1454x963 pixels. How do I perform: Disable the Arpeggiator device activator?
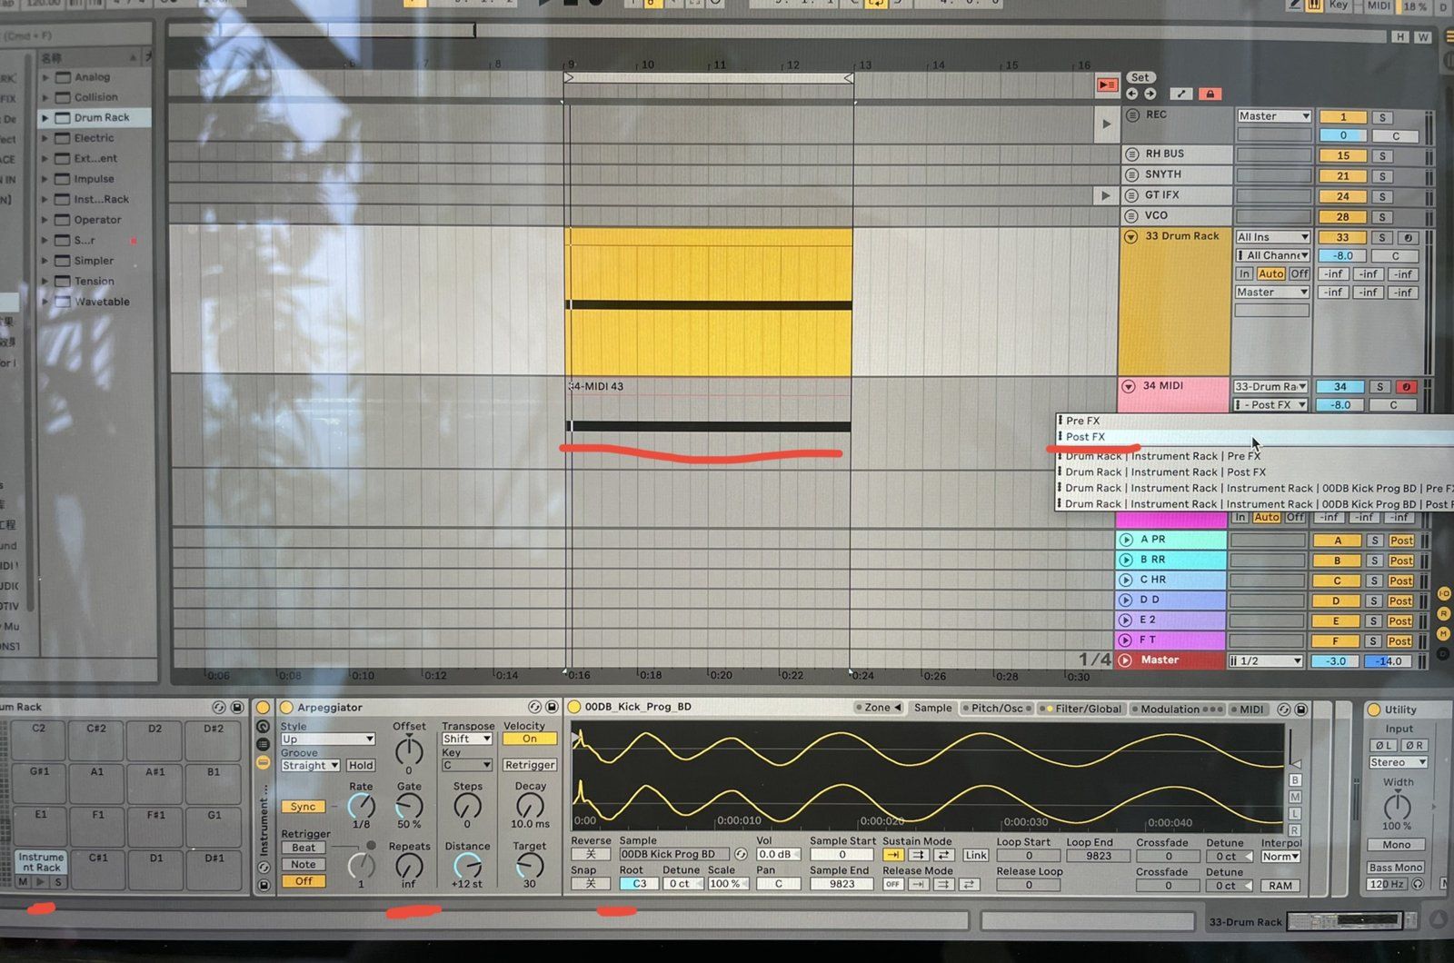[x=287, y=707]
